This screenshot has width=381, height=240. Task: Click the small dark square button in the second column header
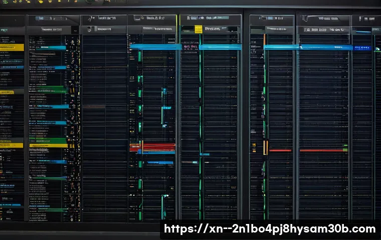(x=74, y=30)
